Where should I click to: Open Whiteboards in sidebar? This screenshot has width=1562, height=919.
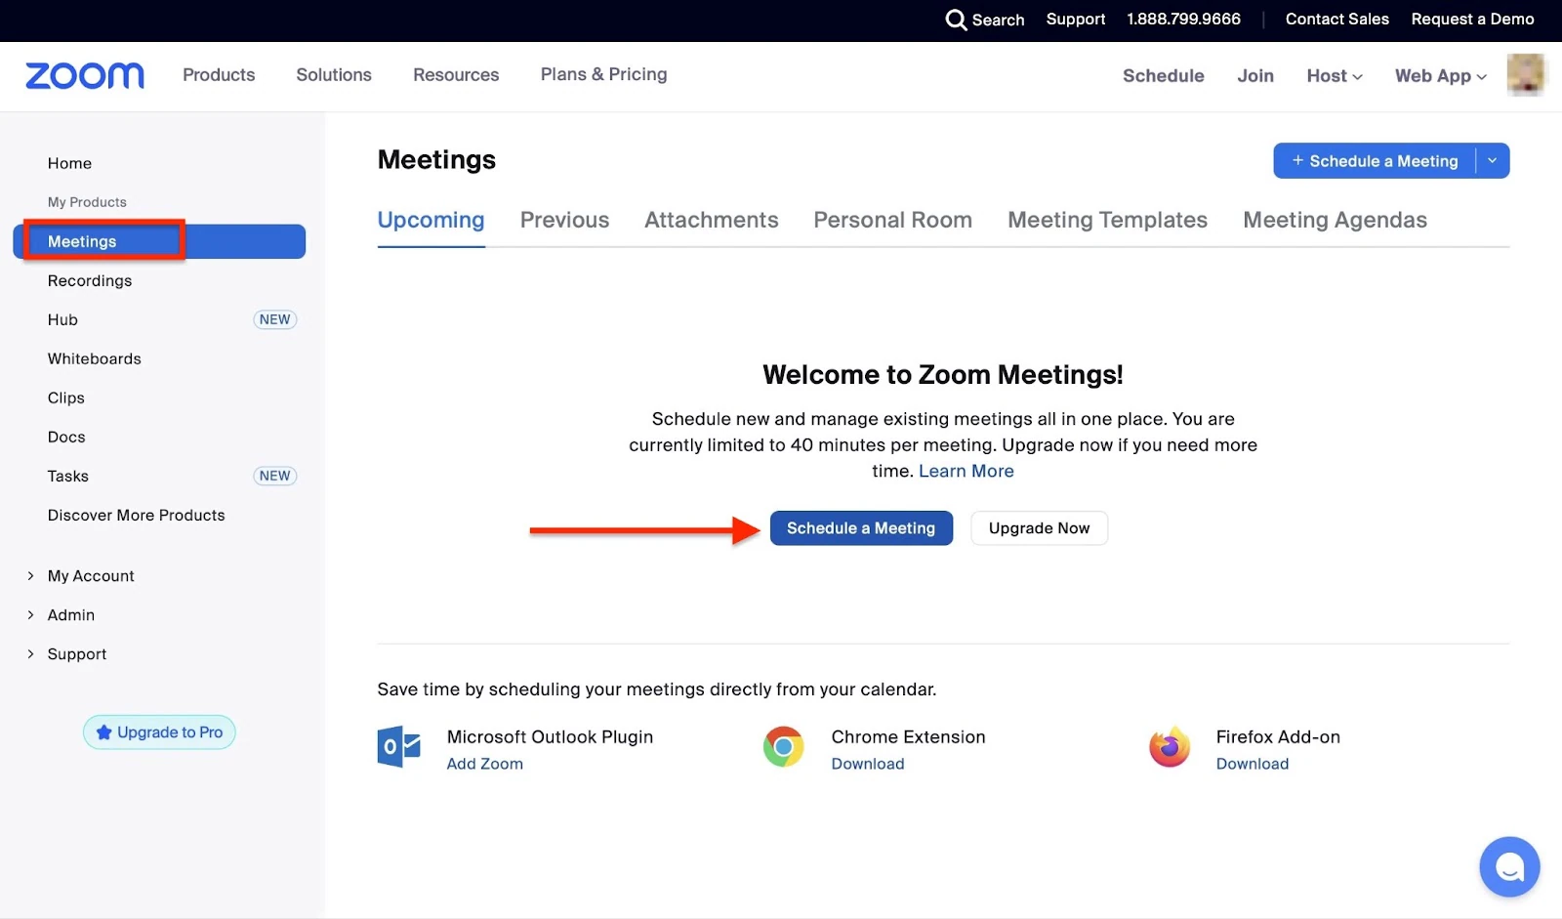95,359
